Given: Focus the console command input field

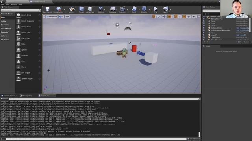Looking at the screenshot, I should [x=96, y=139].
